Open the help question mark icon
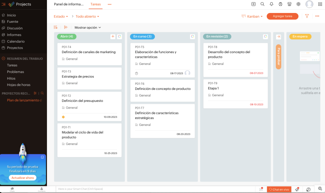This screenshot has height=193, width=325. tap(308, 189)
